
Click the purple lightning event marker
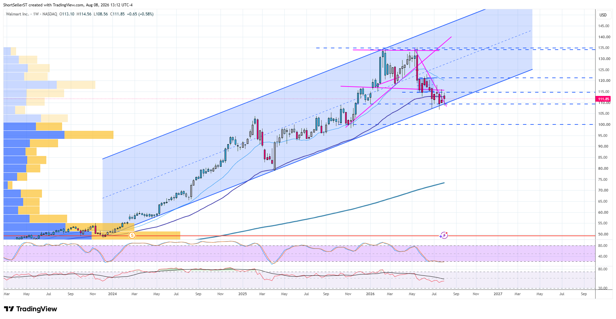pos(444,235)
